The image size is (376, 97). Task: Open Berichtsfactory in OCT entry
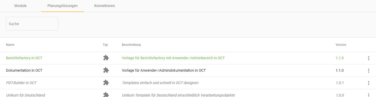24,58
